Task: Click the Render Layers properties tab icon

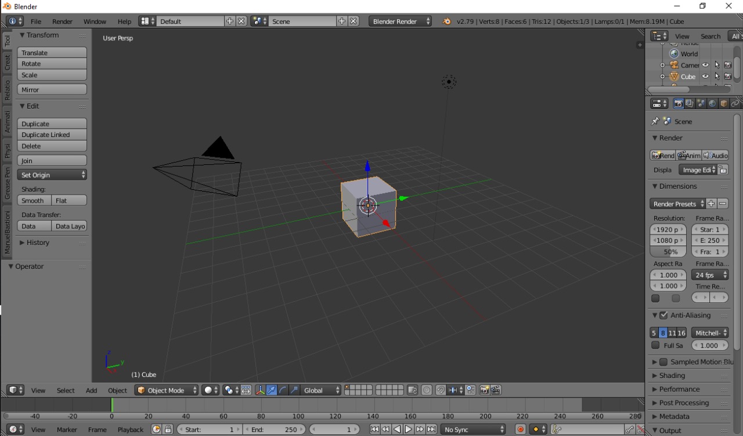Action: tap(690, 103)
